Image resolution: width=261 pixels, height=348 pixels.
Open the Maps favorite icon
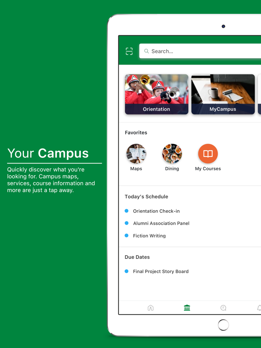136,154
